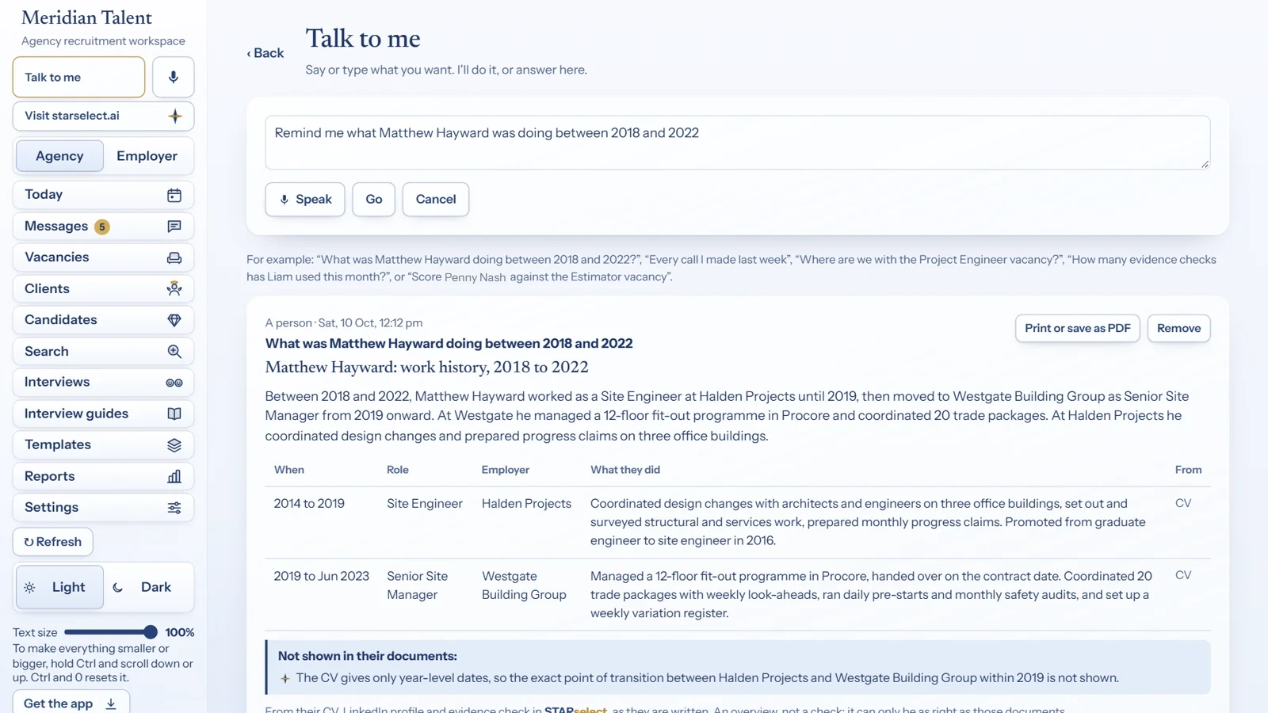This screenshot has height=713, width=1268.
Task: Click the Templates layers icon
Action: [x=174, y=445]
